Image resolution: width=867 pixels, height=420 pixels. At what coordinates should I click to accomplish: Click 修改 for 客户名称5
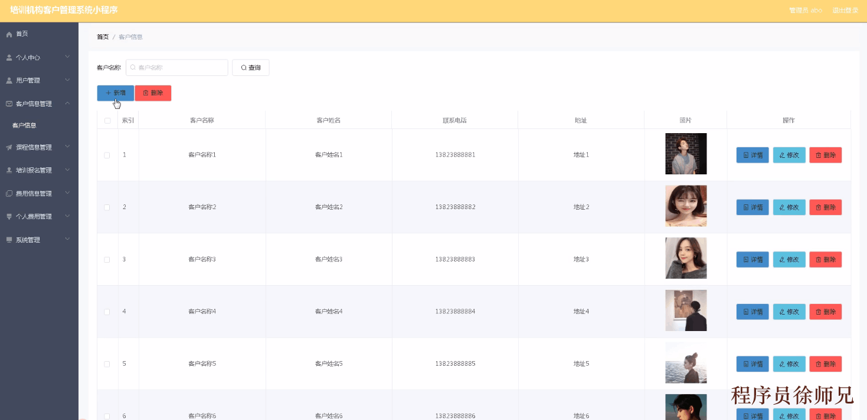click(789, 364)
